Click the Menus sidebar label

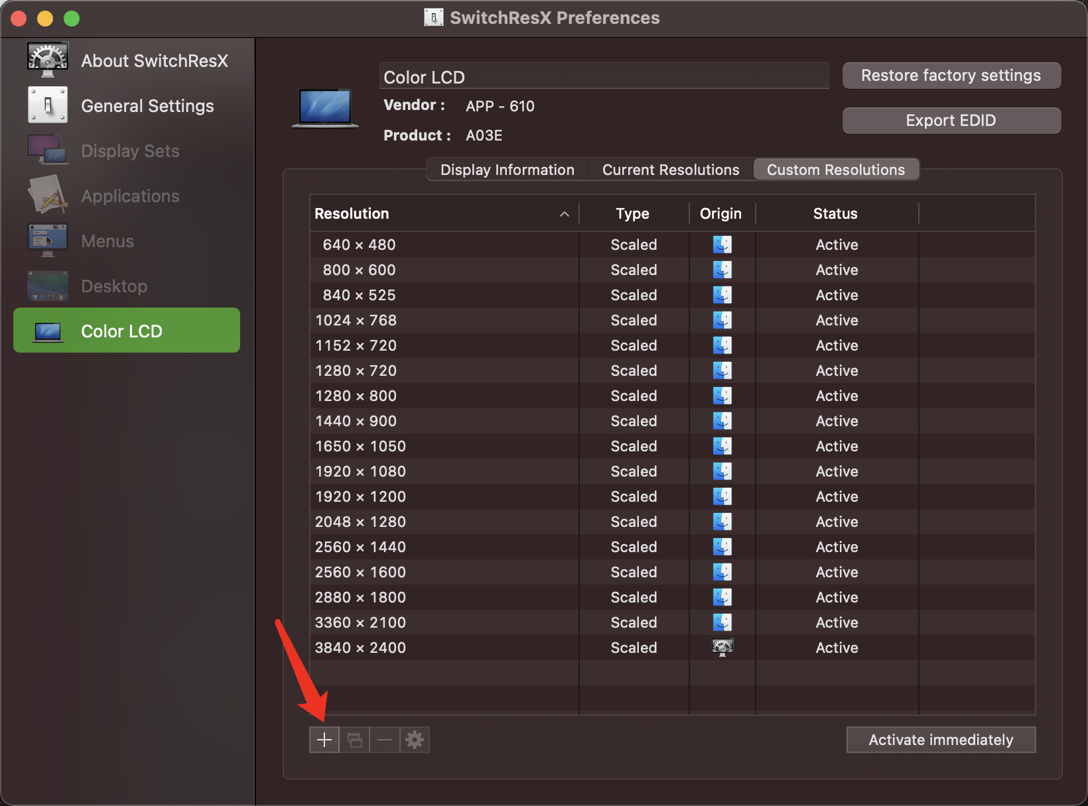pyautogui.click(x=107, y=241)
